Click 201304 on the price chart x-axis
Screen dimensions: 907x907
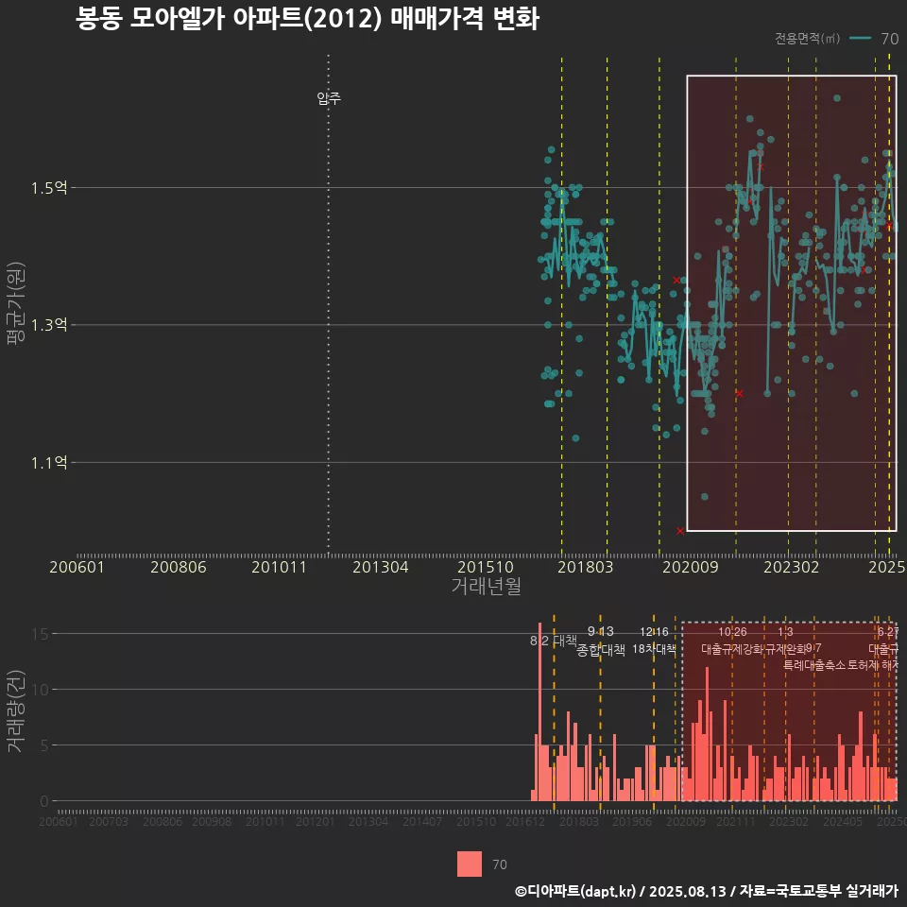pos(381,567)
